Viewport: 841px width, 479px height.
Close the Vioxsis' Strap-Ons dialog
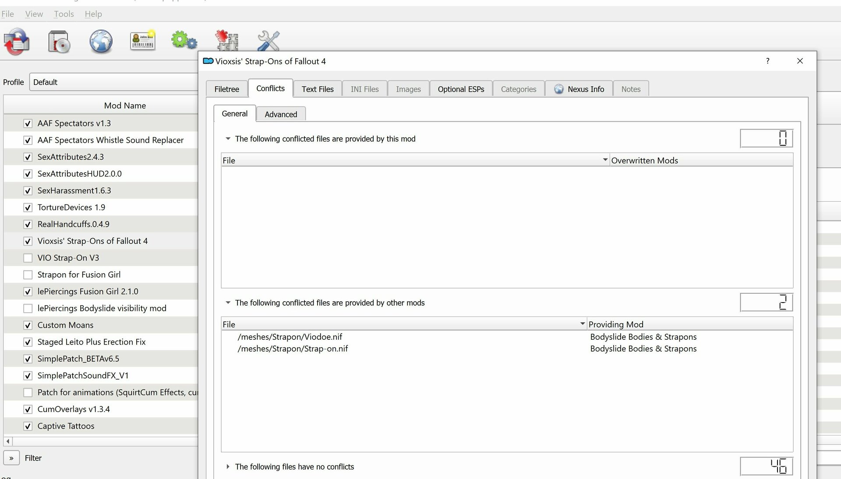[800, 61]
